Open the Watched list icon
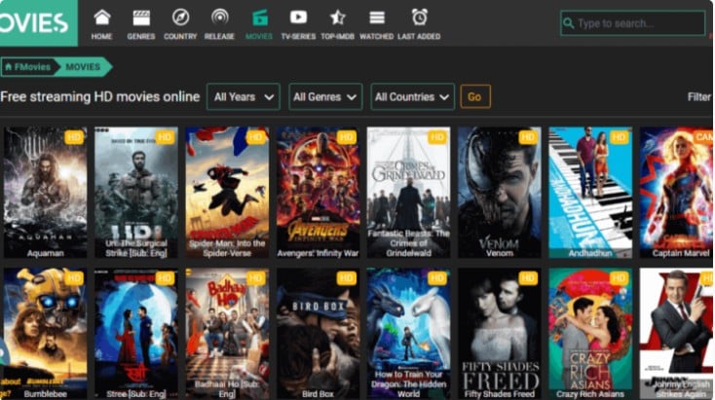715x400 pixels. pyautogui.click(x=377, y=18)
